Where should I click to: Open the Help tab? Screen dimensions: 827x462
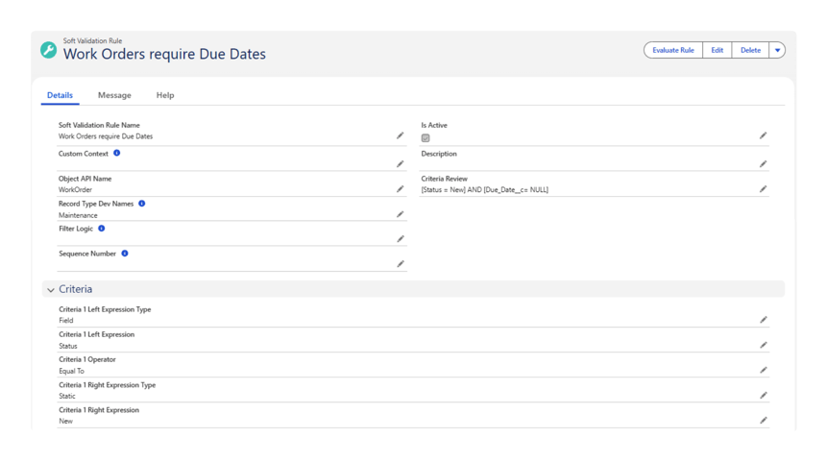(x=165, y=95)
